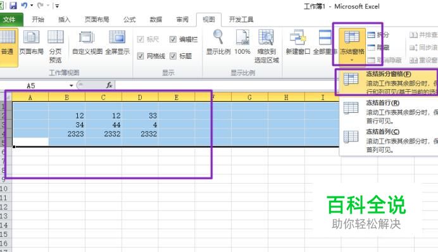Image resolution: width=438 pixels, height=252 pixels.
Task: Click cell D2 containing 33
Action: pyautogui.click(x=140, y=116)
